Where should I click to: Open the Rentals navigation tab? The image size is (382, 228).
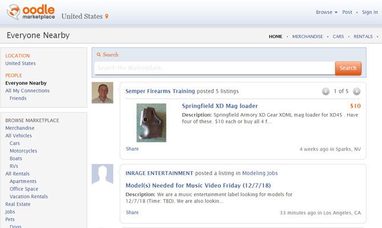pos(363,36)
